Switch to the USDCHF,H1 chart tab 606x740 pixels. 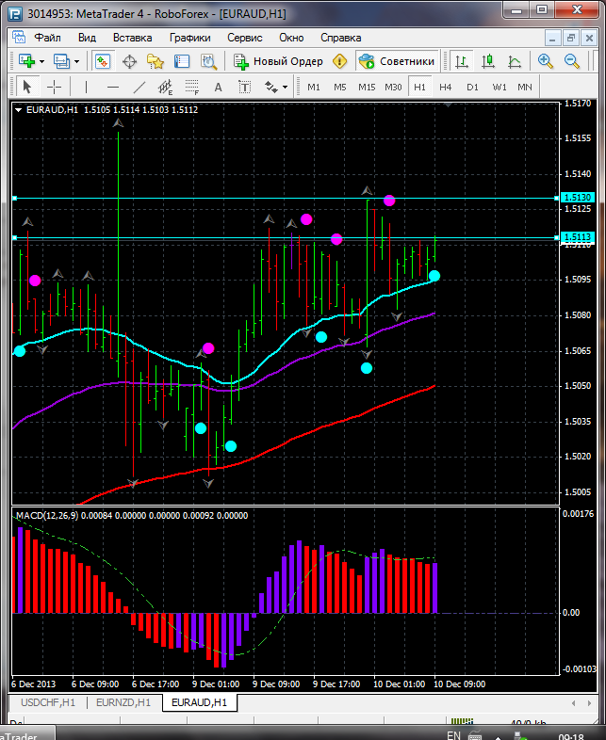(x=45, y=702)
